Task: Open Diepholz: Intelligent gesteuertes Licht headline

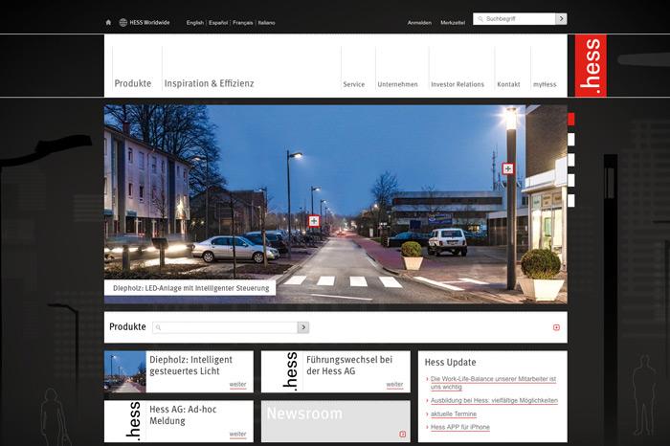Action: click(191, 366)
